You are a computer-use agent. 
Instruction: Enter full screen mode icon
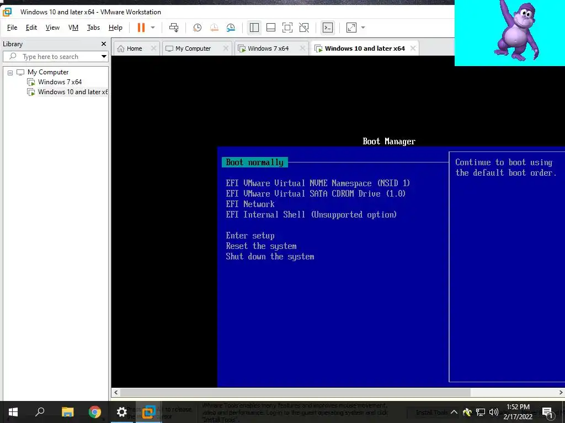287,28
